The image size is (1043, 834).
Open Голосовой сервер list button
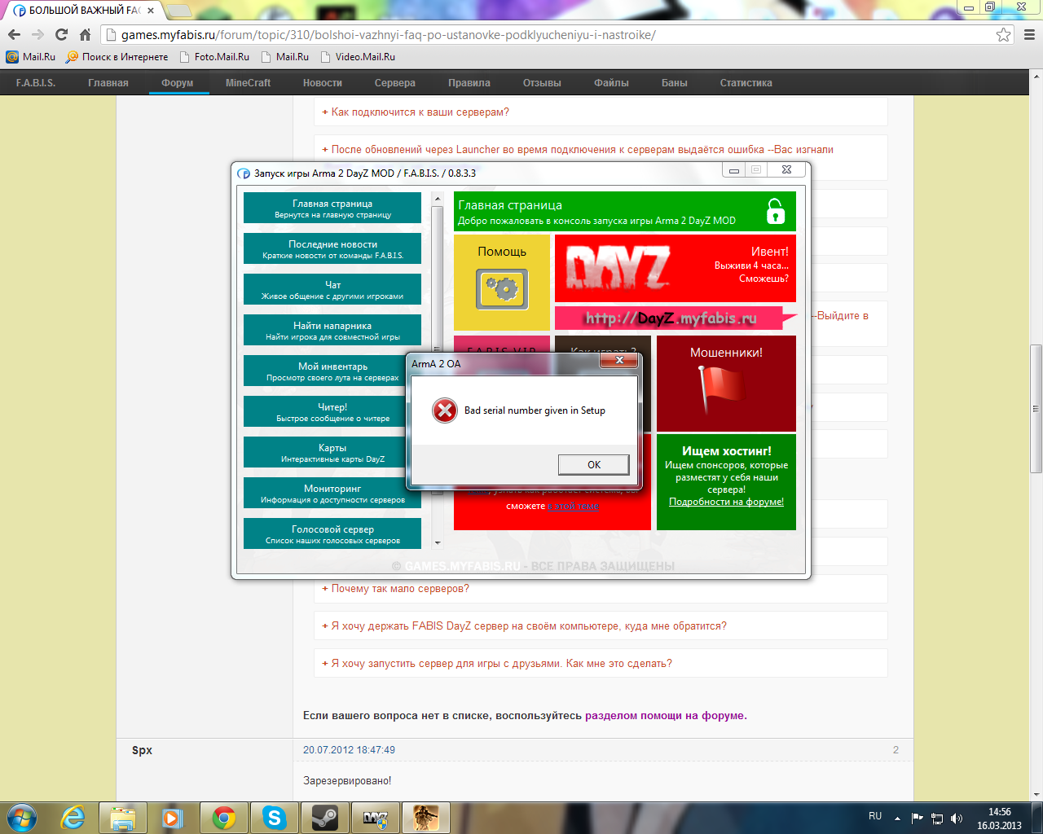tap(332, 533)
